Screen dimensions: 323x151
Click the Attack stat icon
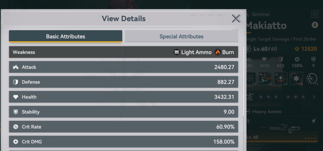click(16, 67)
